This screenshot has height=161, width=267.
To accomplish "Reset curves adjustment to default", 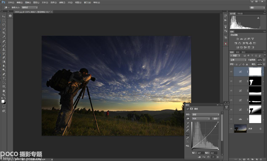I will [x=208, y=157].
